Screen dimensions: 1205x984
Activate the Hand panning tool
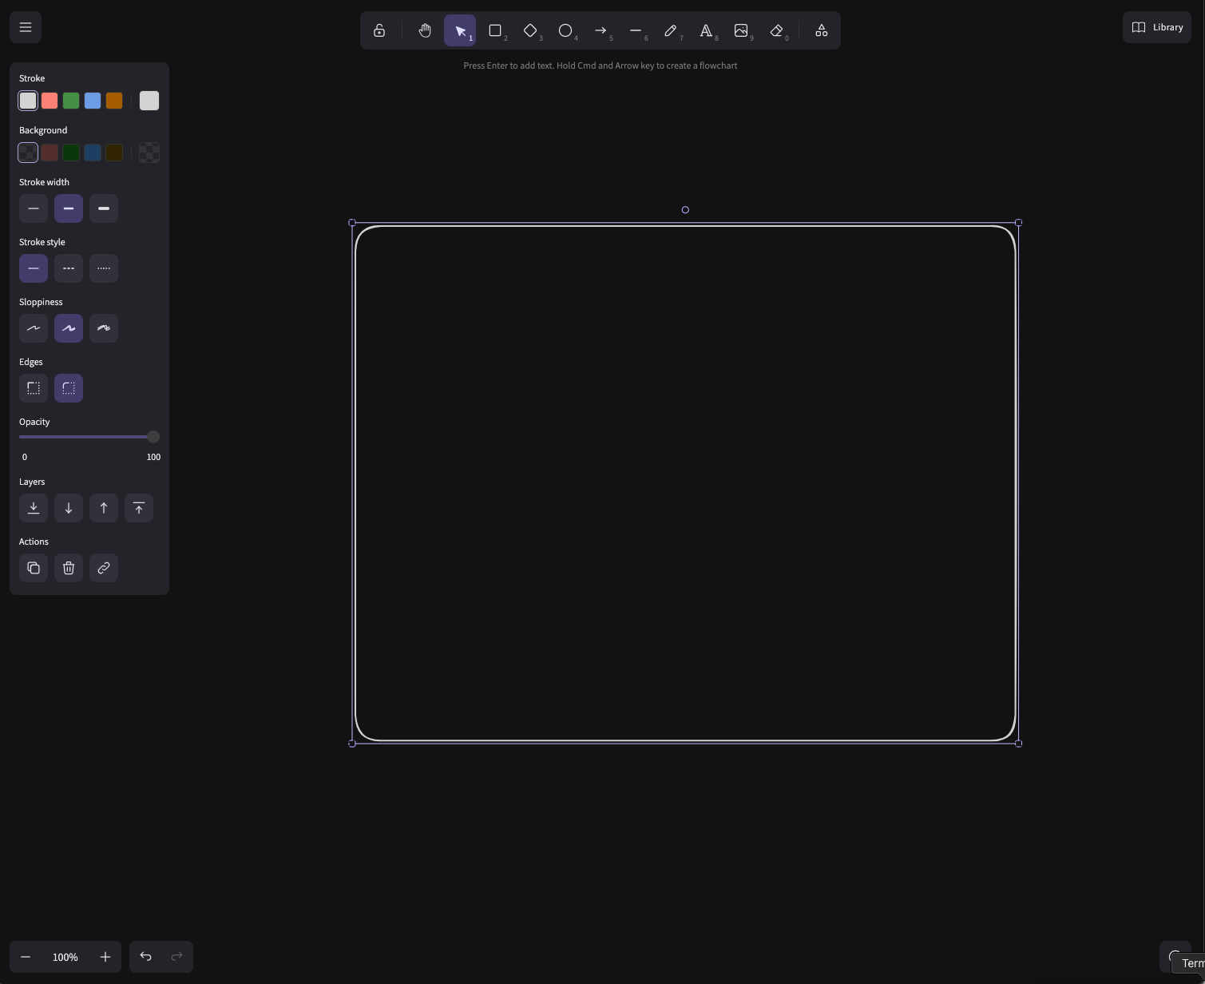tap(425, 30)
